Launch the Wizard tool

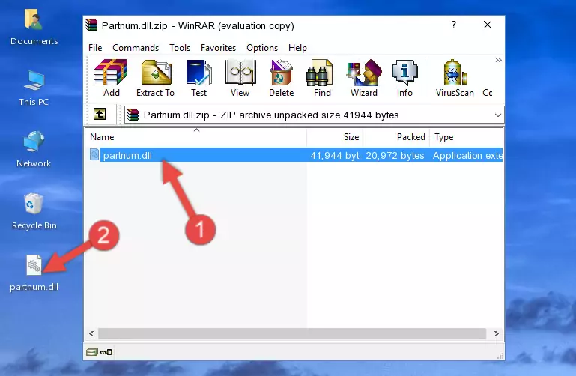coord(364,78)
